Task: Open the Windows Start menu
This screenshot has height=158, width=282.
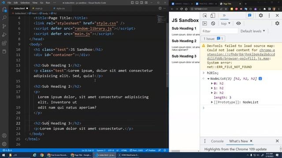Action: pyautogui.click(x=4, y=155)
